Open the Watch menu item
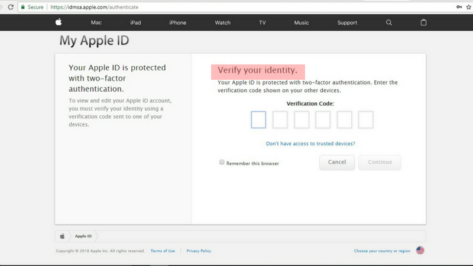 click(x=223, y=22)
